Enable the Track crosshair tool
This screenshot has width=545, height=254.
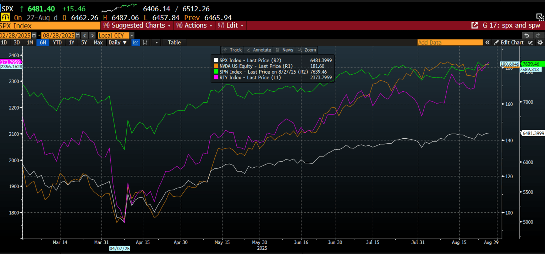[x=232, y=50]
